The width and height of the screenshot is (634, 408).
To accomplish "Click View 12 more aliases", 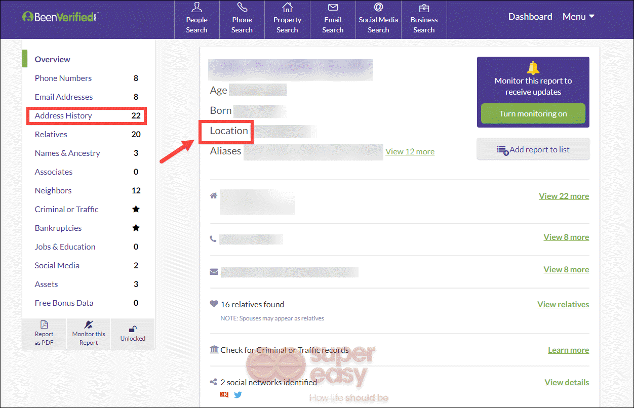I will coord(410,151).
